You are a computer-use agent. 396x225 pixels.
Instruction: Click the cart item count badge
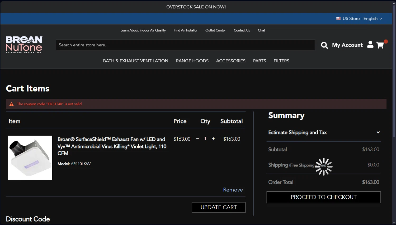point(386,41)
